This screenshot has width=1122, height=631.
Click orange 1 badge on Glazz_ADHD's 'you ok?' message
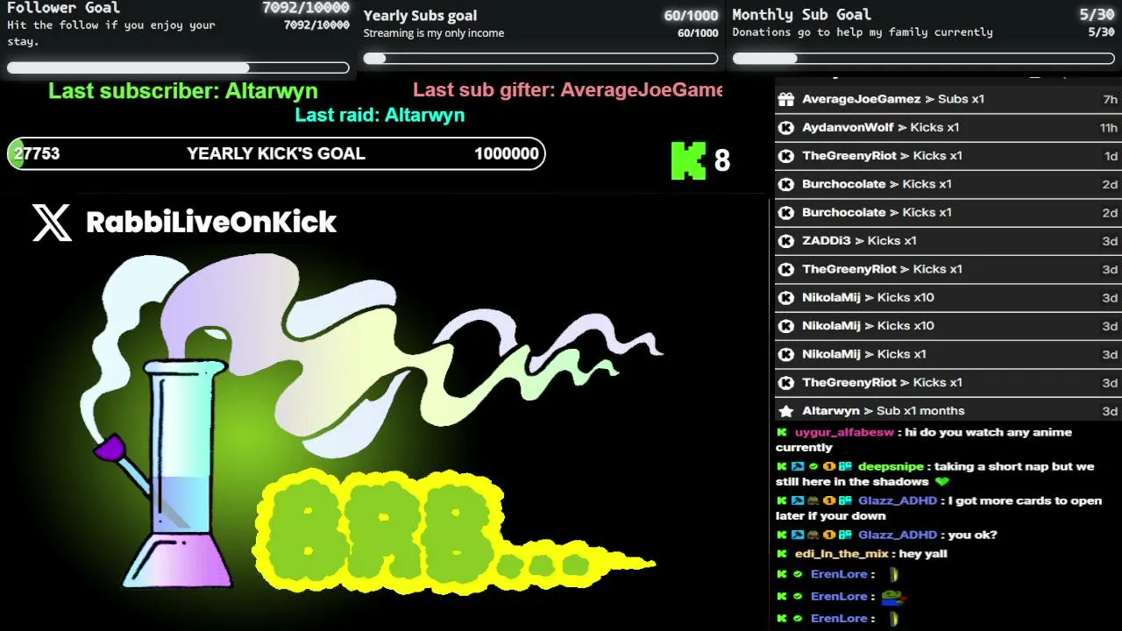(x=828, y=535)
